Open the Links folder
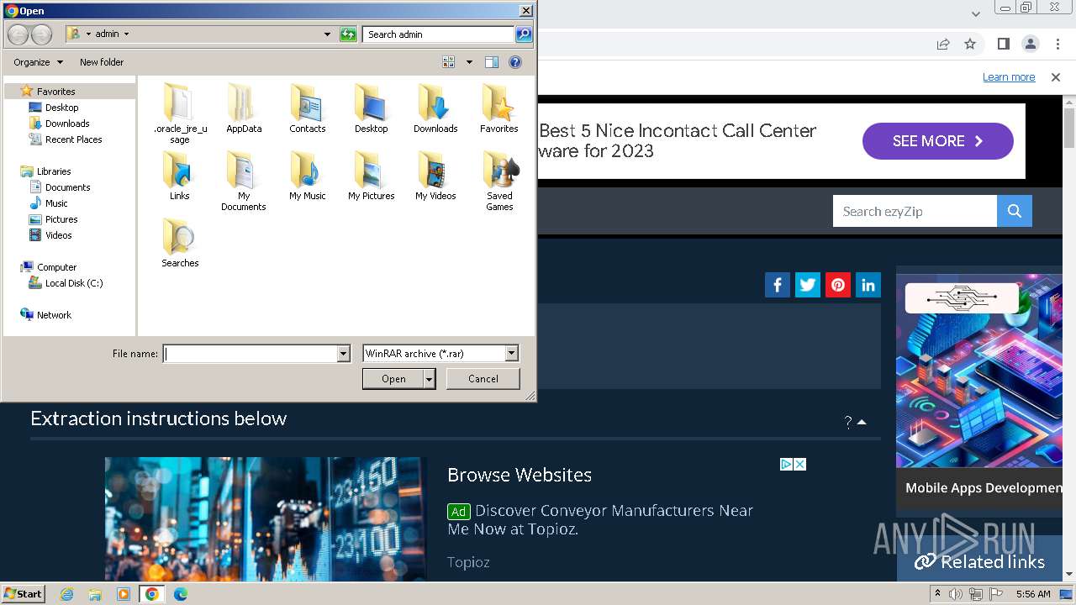The height and width of the screenshot is (605, 1076). coord(180,176)
